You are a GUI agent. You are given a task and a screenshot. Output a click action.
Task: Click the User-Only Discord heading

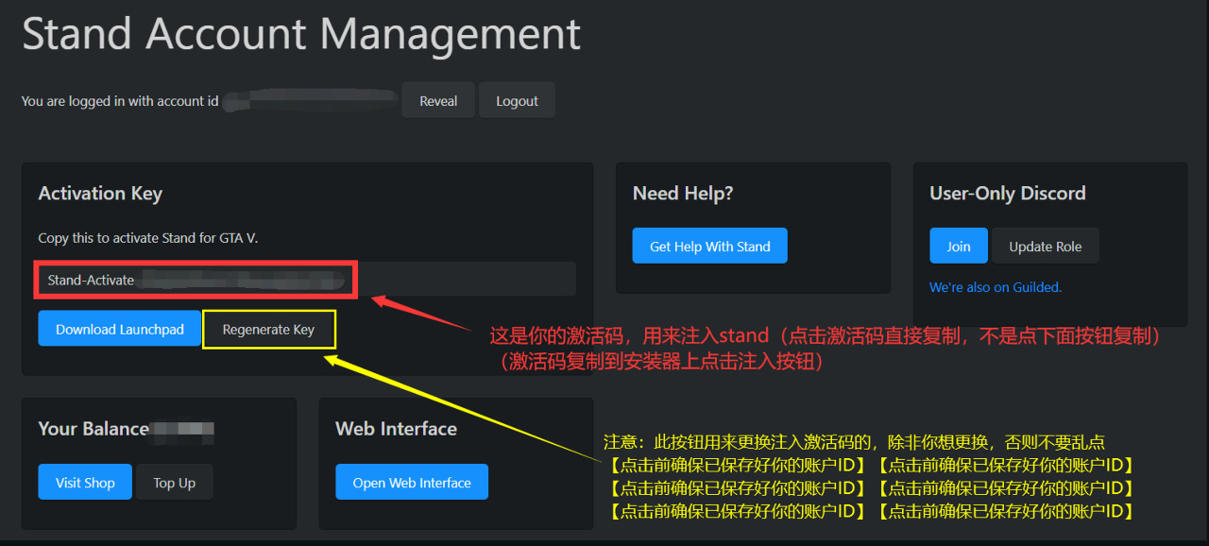pyautogui.click(x=1007, y=194)
